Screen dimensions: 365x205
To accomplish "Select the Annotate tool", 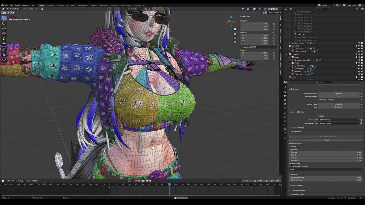I will (x=4, y=49).
